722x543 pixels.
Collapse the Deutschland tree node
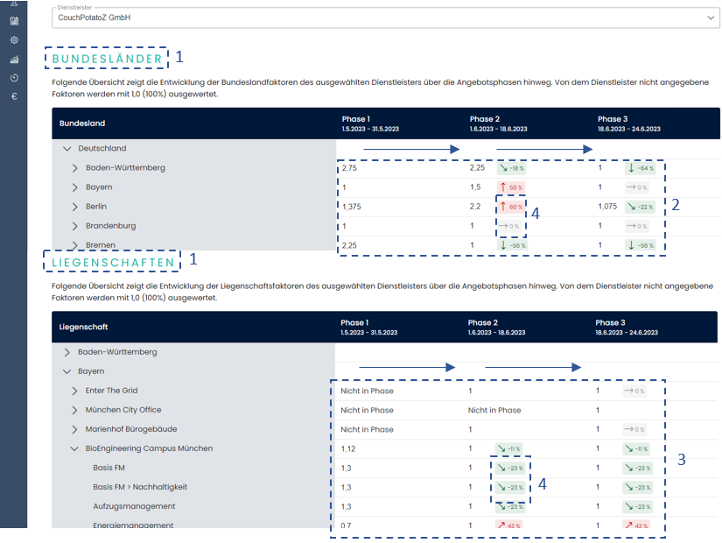(67, 149)
